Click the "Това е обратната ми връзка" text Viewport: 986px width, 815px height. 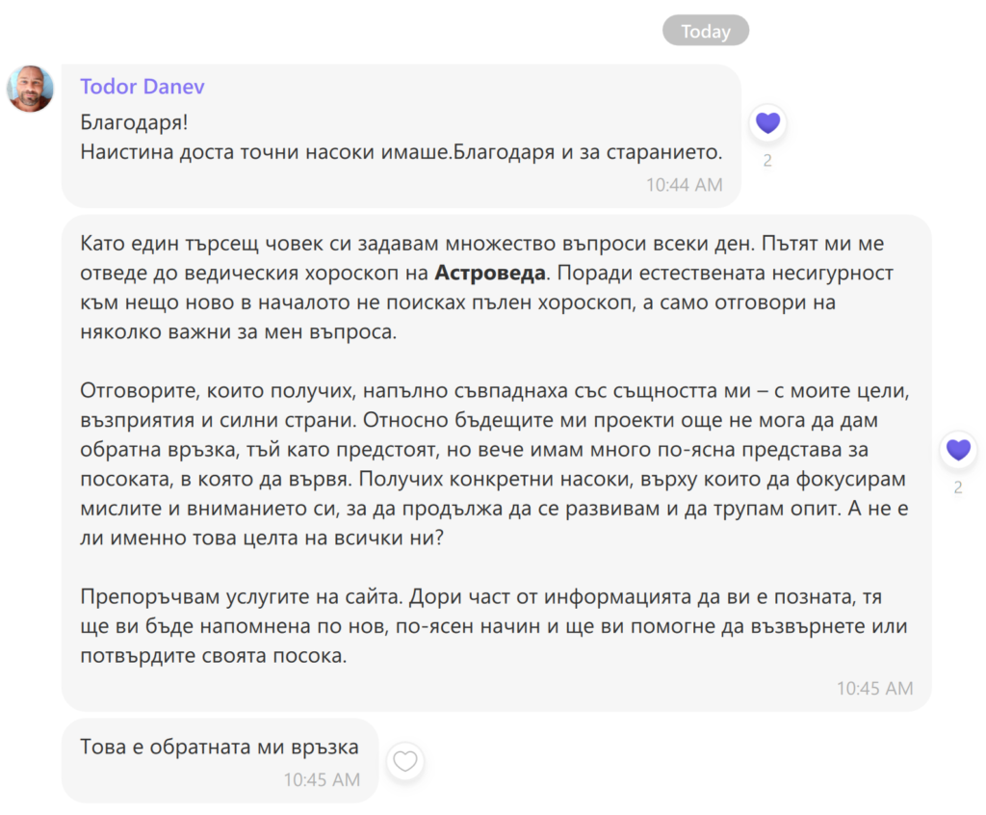click(220, 747)
